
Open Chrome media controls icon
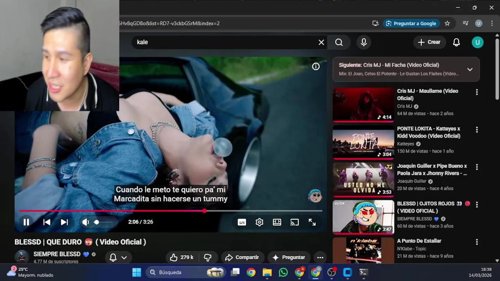pos(466,23)
